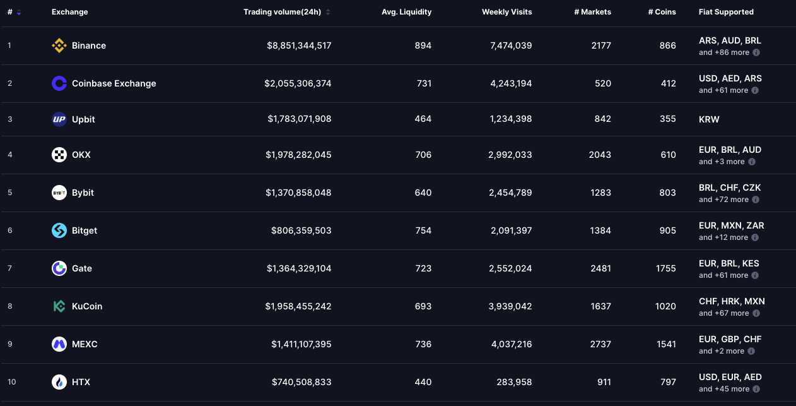The image size is (796, 406).
Task: Select Gate volume $1,364,329,104
Action: pos(299,268)
